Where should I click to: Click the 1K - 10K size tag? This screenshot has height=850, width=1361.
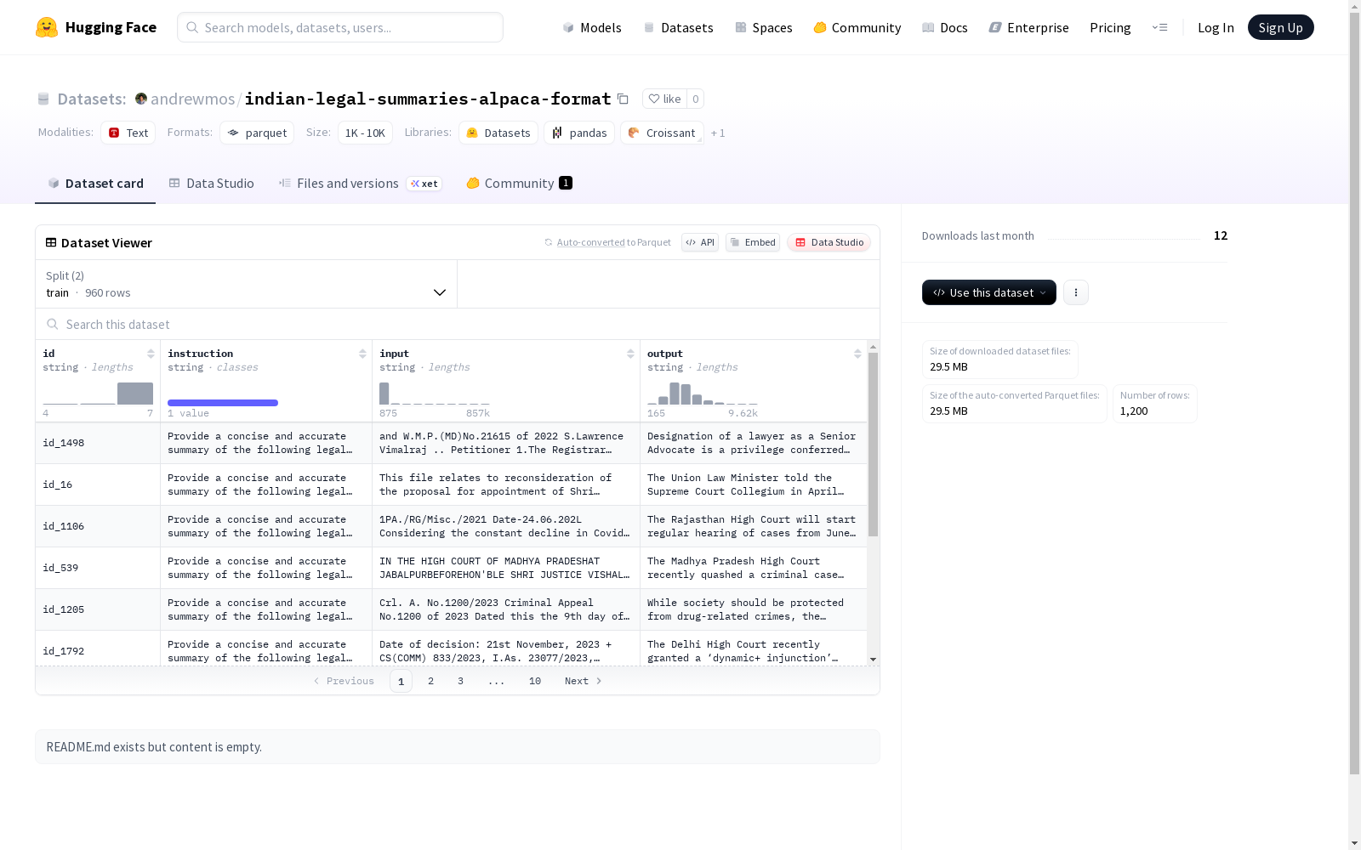365,133
